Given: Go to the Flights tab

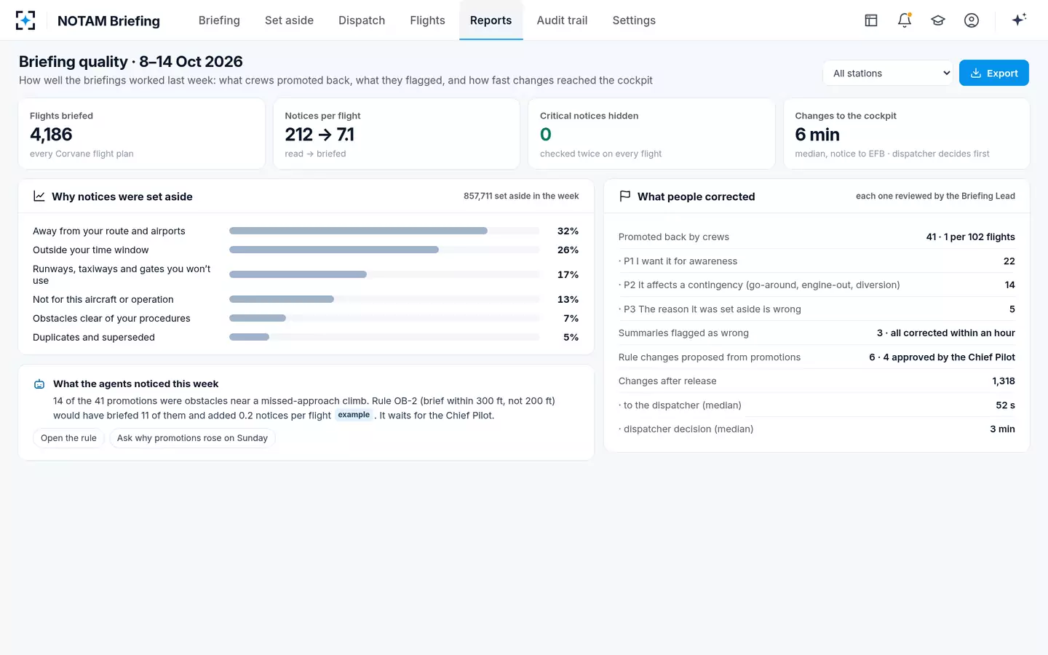Looking at the screenshot, I should pyautogui.click(x=427, y=20).
